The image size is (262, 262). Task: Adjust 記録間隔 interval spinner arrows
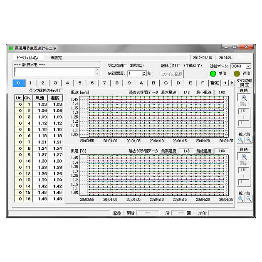pos(144,73)
